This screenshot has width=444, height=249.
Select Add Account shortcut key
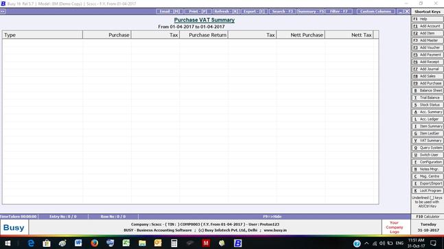tap(428, 26)
